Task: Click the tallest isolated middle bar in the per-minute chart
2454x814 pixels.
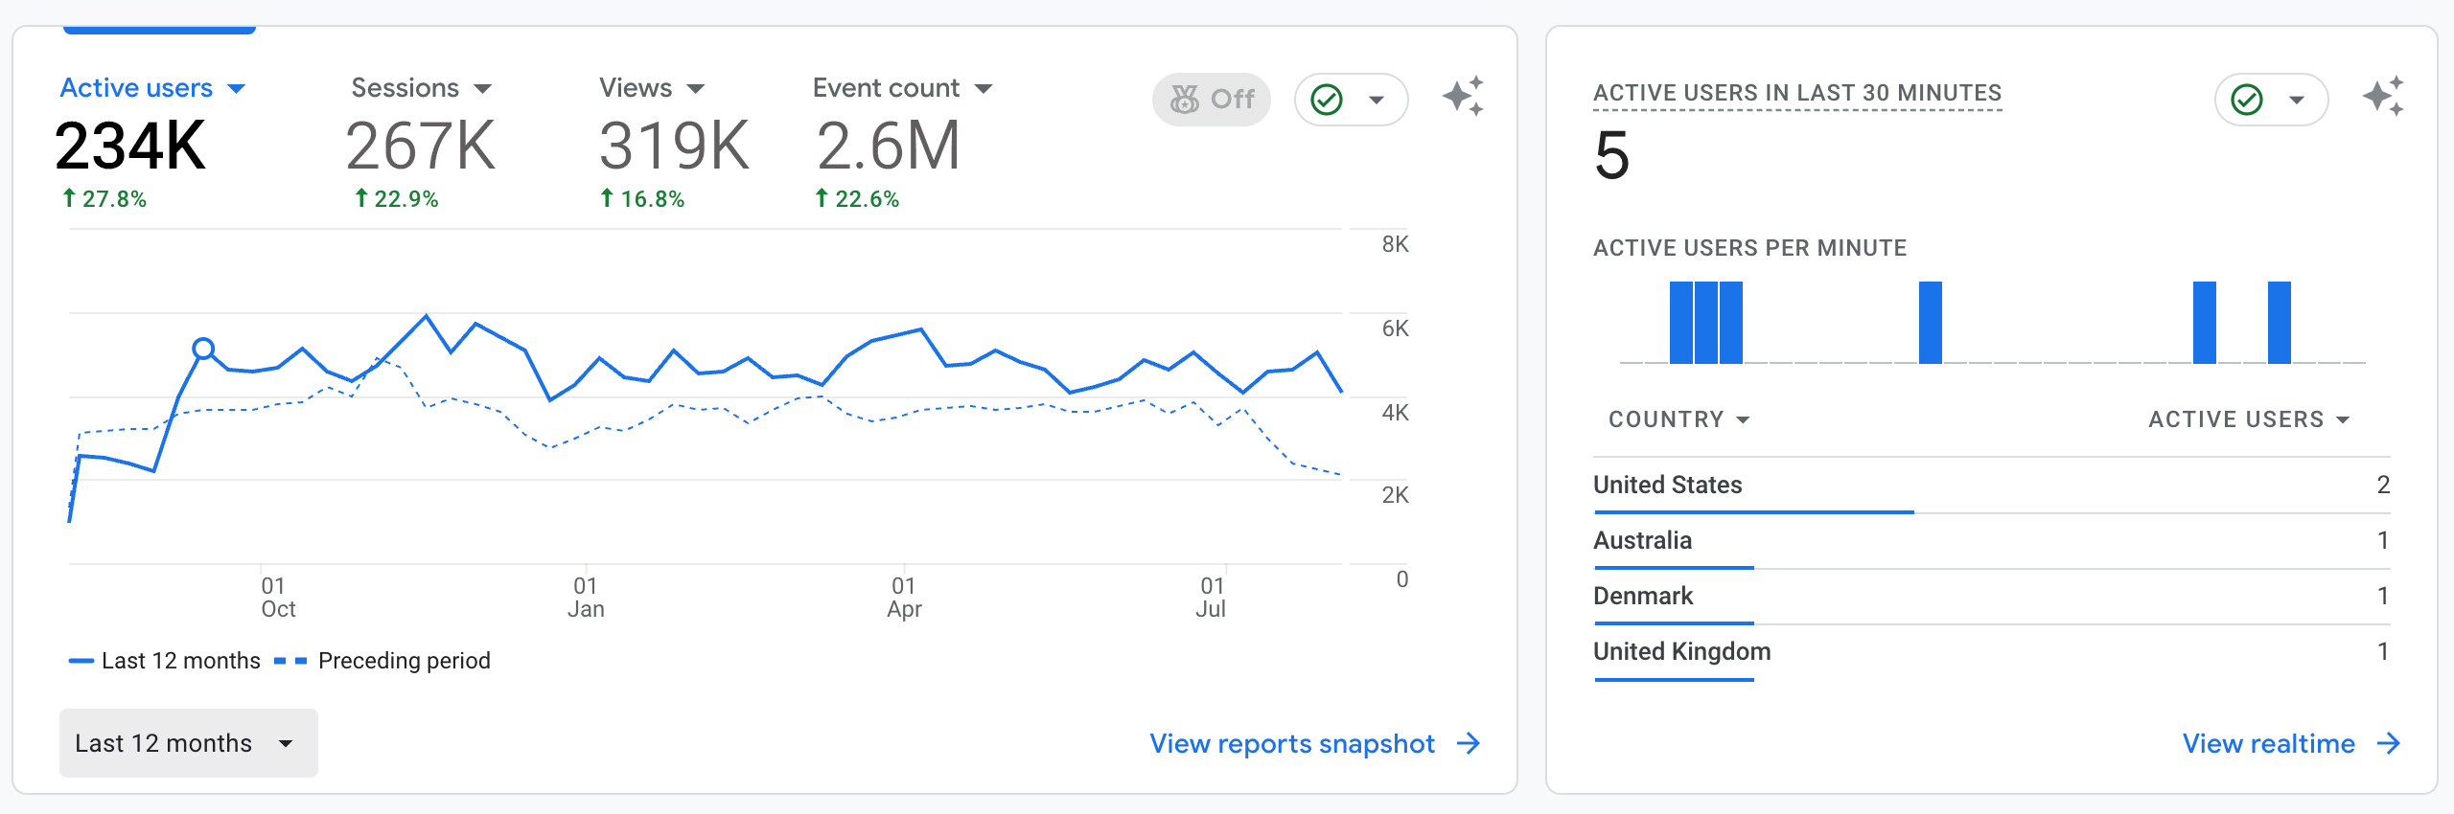Action: click(1931, 323)
